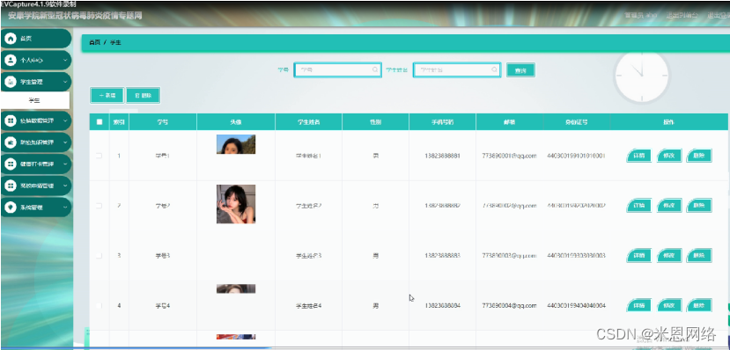Image resolution: width=730 pixels, height=350 pixels.
Task: Click 修改 for student 学号3
Action: point(669,256)
